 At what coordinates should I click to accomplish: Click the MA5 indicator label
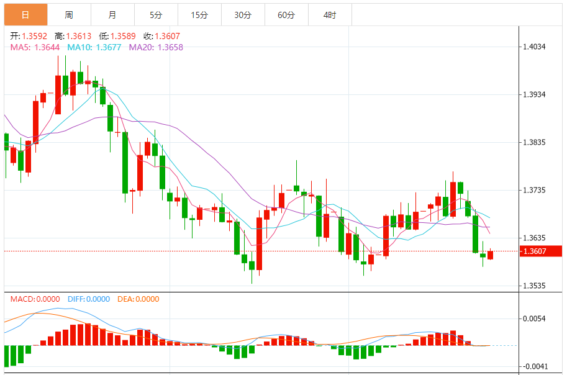(35, 47)
